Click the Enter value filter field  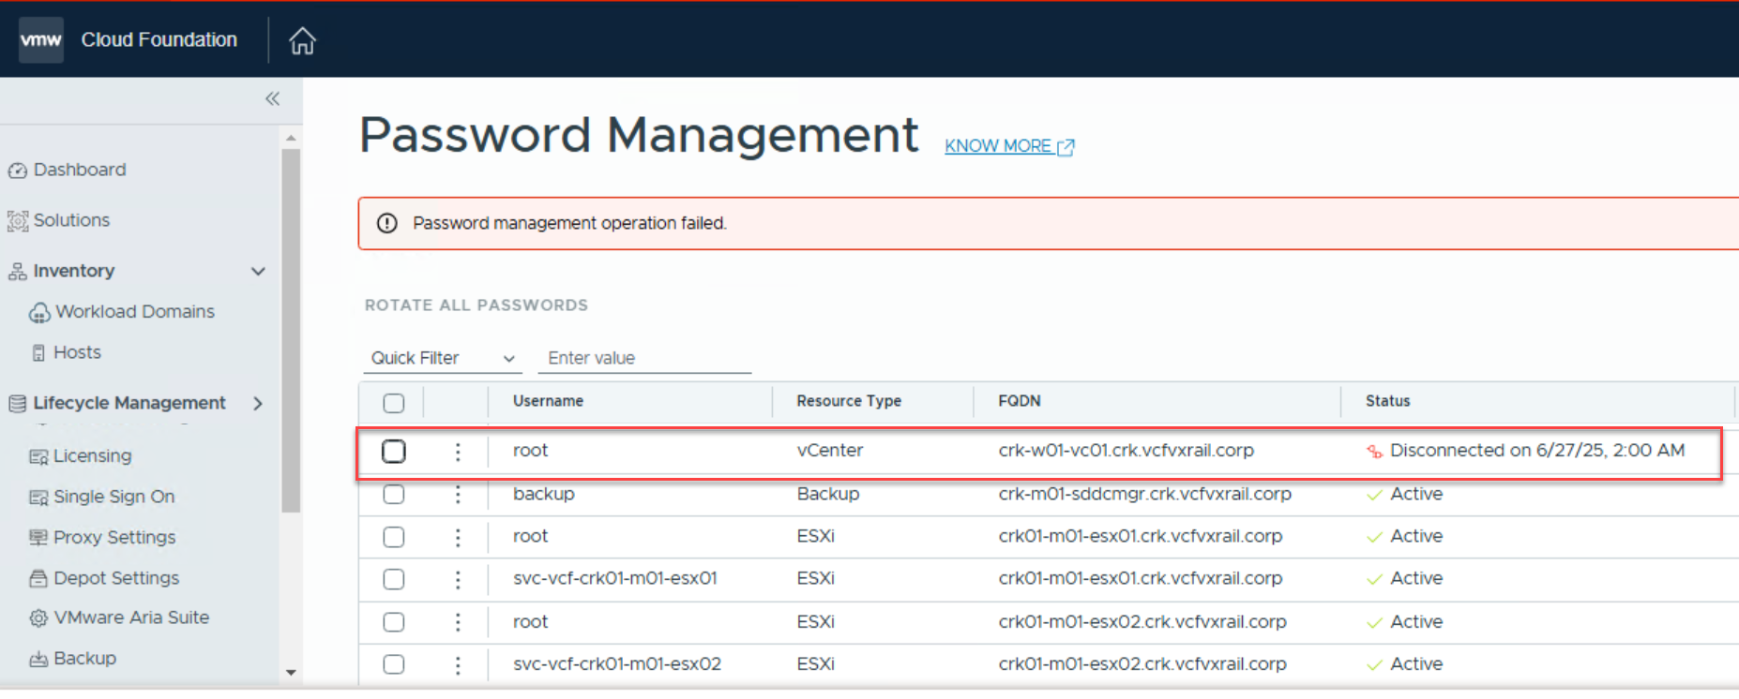coord(644,358)
